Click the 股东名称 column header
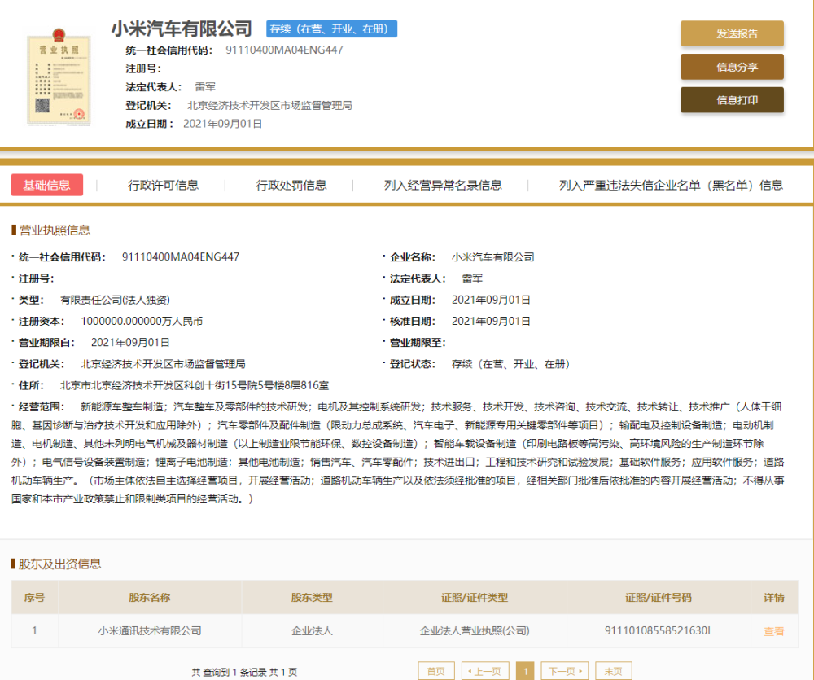The height and width of the screenshot is (680, 814). (150, 598)
